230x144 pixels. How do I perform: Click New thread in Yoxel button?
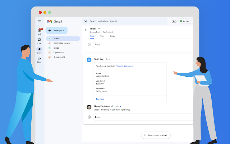tap(156, 135)
